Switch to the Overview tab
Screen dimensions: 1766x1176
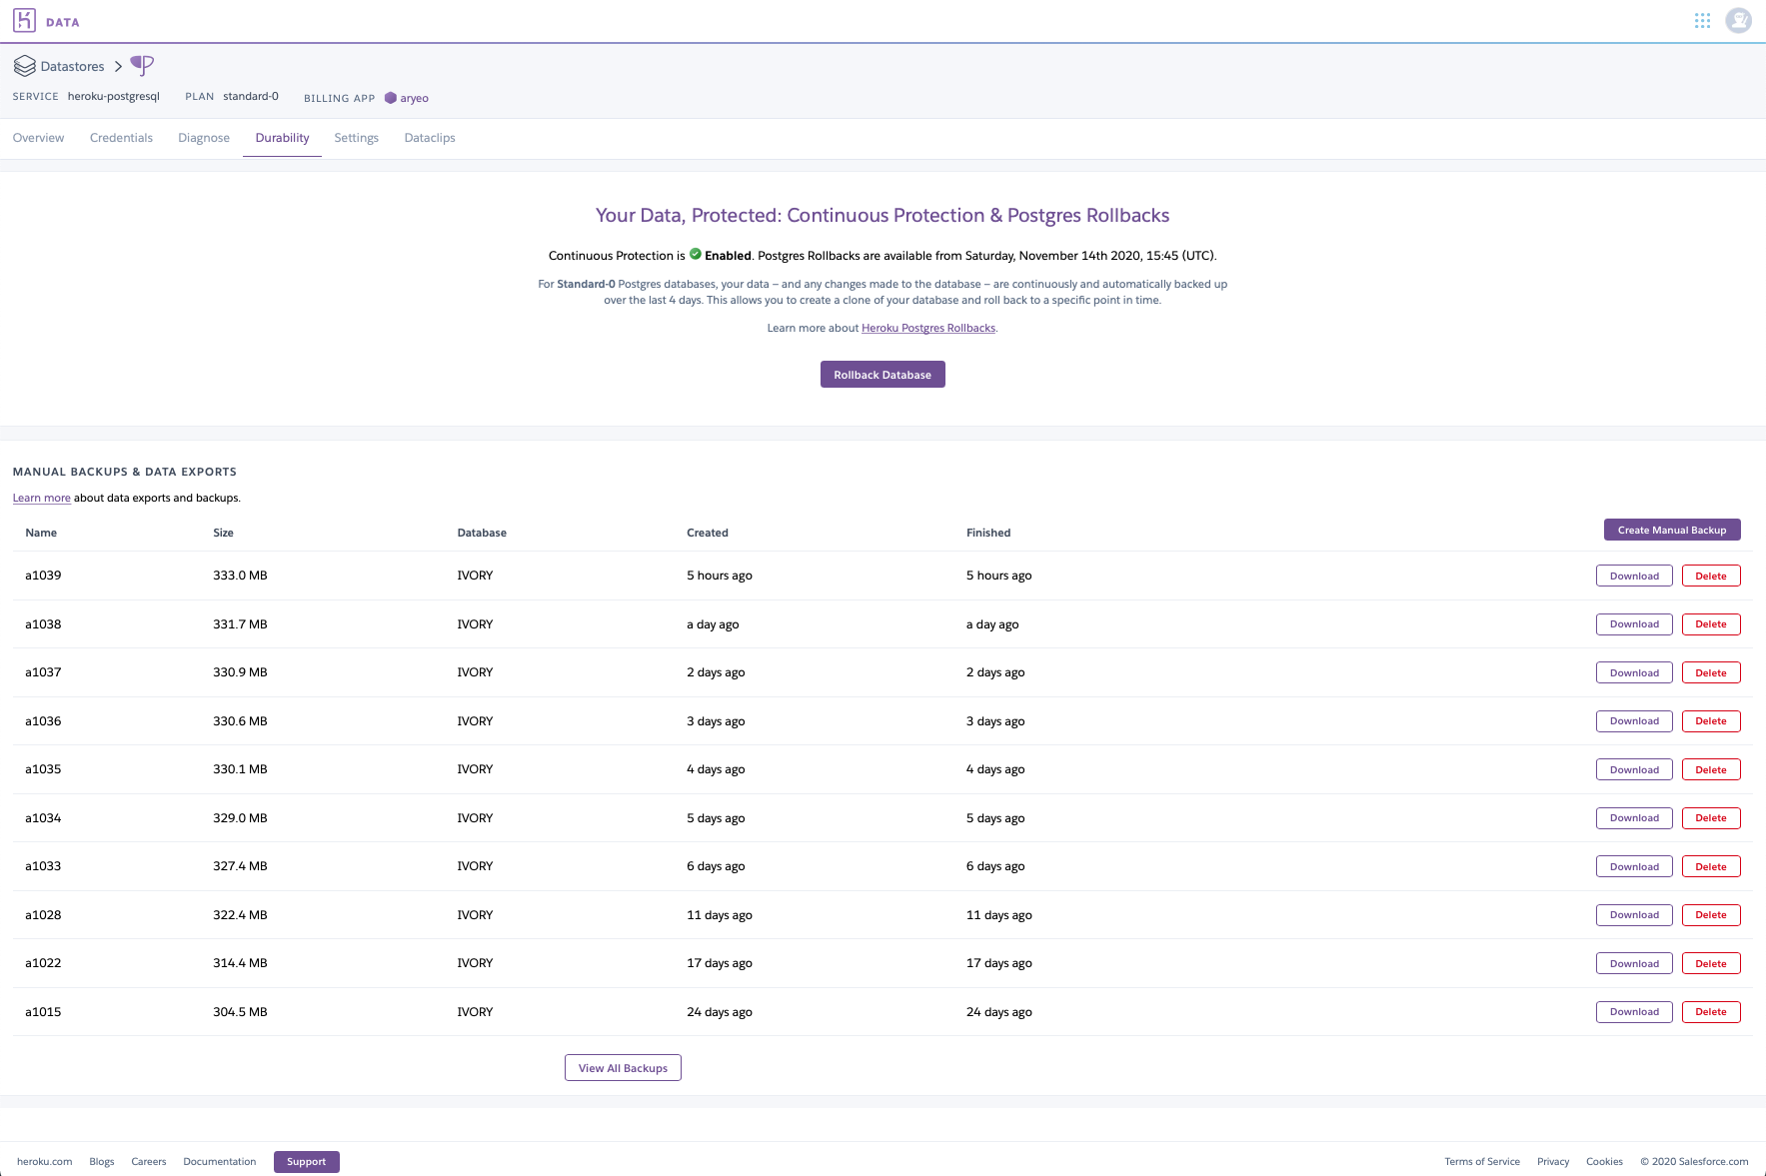pos(38,138)
